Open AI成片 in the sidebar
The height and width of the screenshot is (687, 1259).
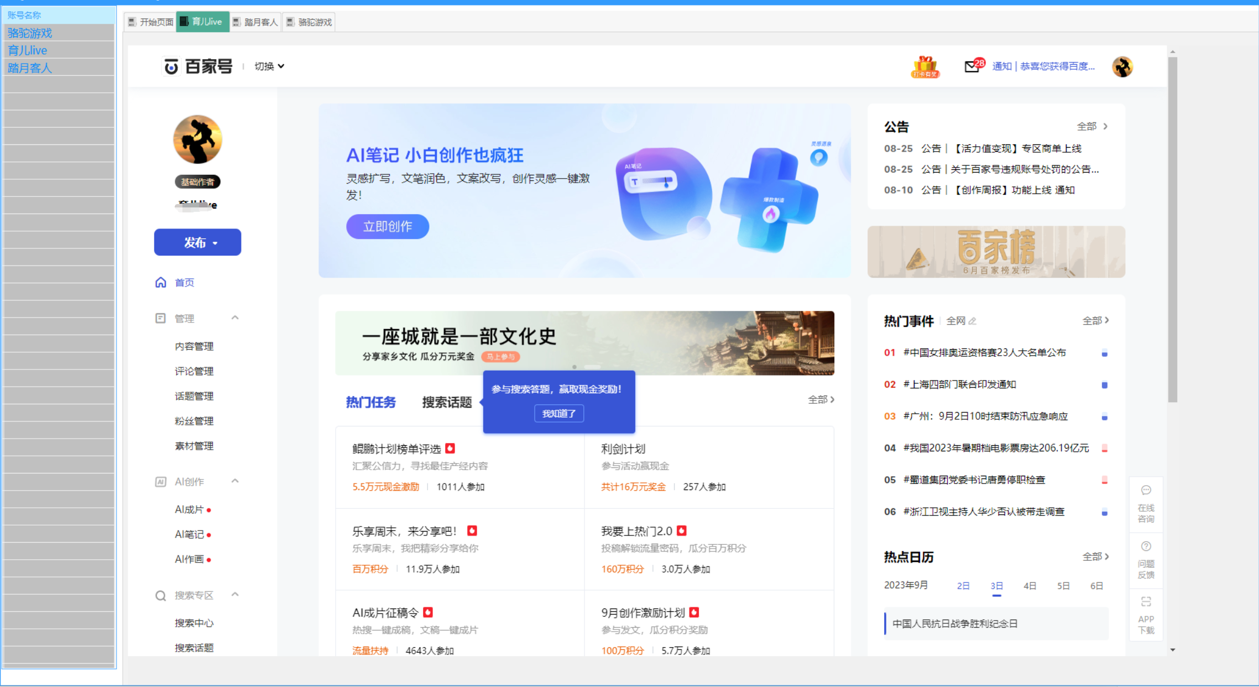(x=190, y=509)
